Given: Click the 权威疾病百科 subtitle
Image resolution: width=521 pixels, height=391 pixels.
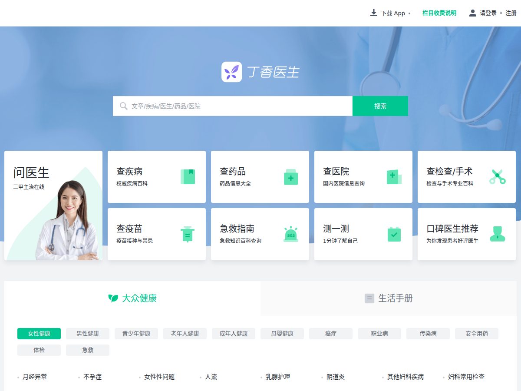Looking at the screenshot, I should coord(132,184).
